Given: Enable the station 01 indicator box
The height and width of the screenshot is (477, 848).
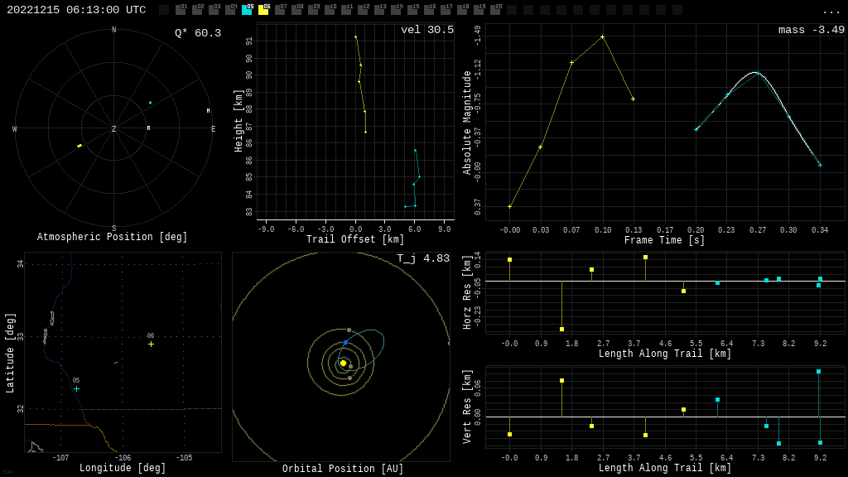Looking at the screenshot, I should pos(181,10).
